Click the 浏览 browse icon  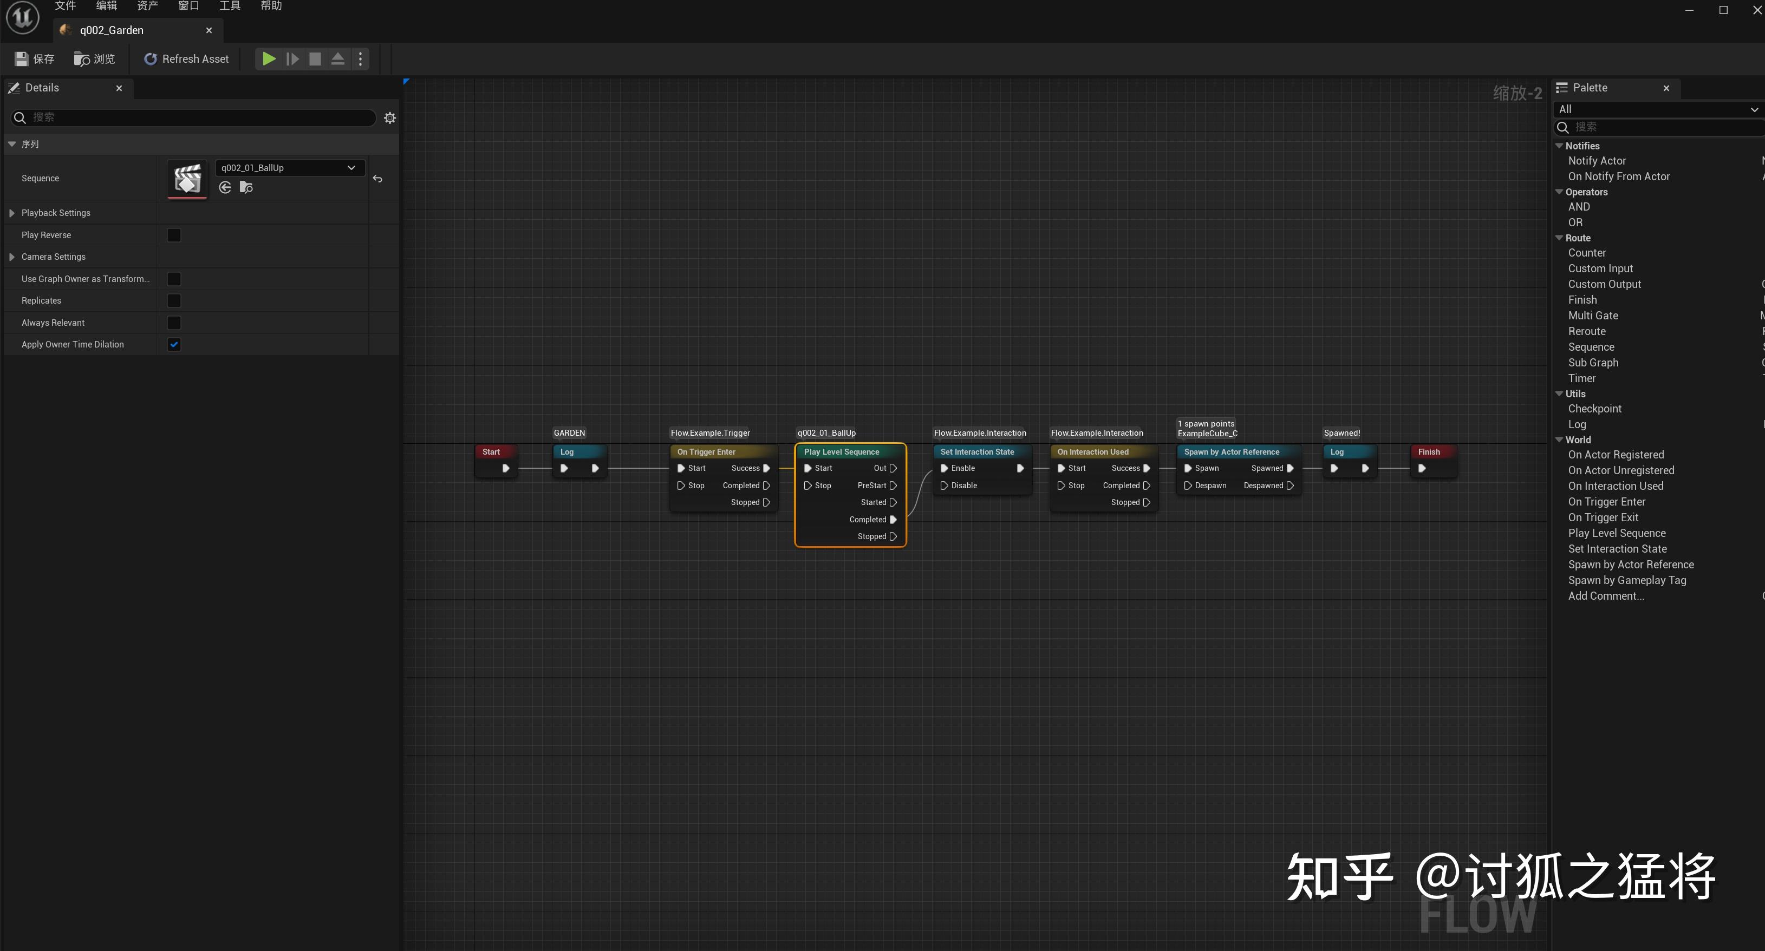[81, 59]
